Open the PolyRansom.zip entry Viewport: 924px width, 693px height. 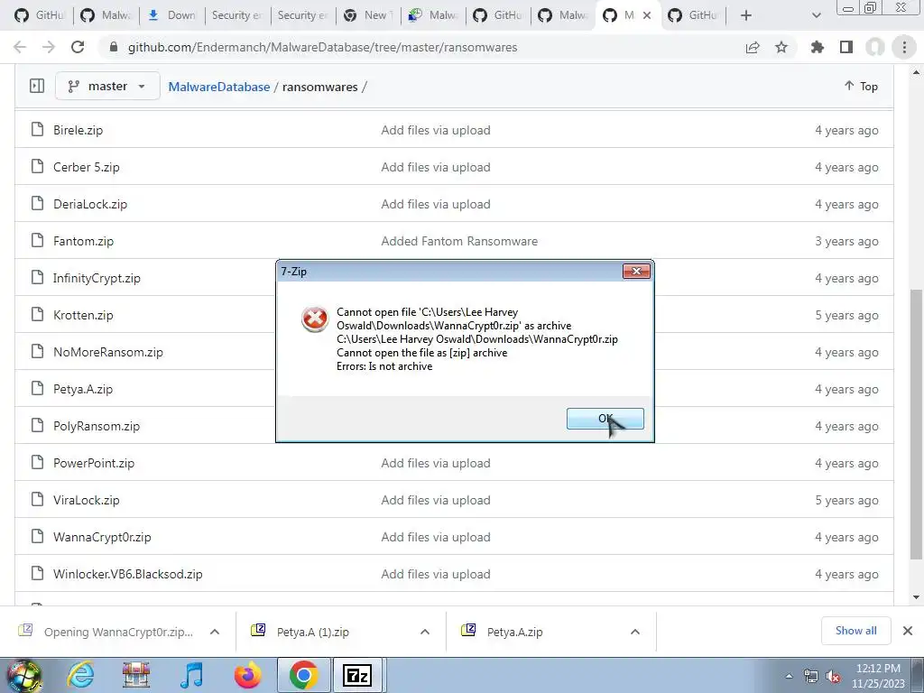[96, 426]
